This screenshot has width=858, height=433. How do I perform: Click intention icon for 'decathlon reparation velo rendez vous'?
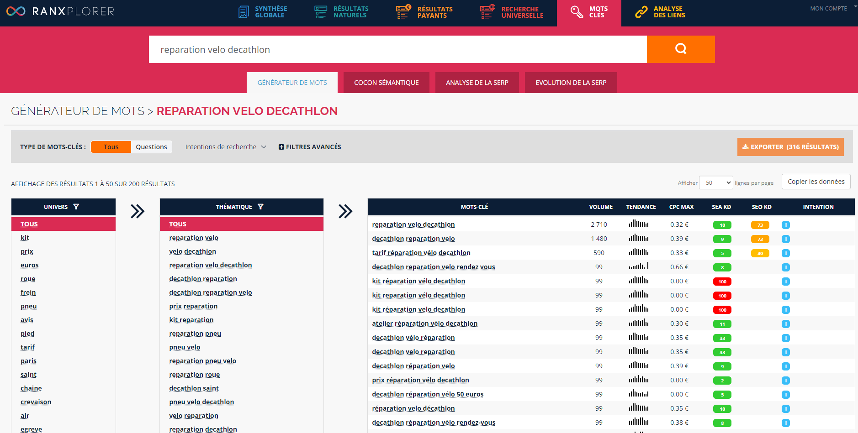pyautogui.click(x=786, y=267)
